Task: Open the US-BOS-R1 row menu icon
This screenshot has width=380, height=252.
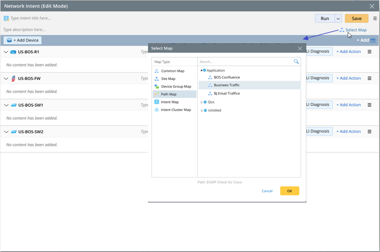Action: pyautogui.click(x=369, y=52)
